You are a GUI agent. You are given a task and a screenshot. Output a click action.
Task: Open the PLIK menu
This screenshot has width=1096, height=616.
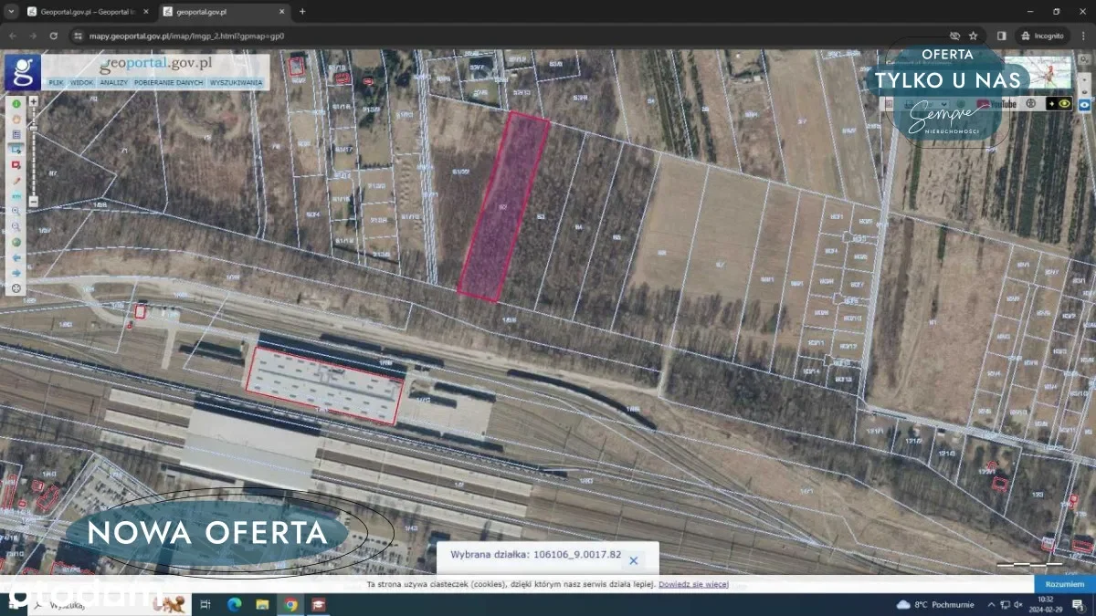pos(57,82)
